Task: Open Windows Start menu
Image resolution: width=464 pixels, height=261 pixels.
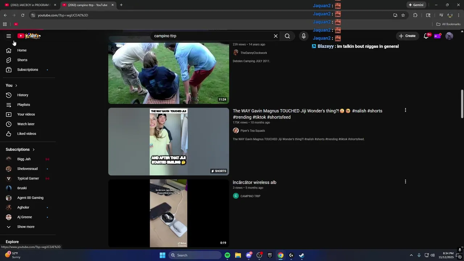Action: [162, 255]
